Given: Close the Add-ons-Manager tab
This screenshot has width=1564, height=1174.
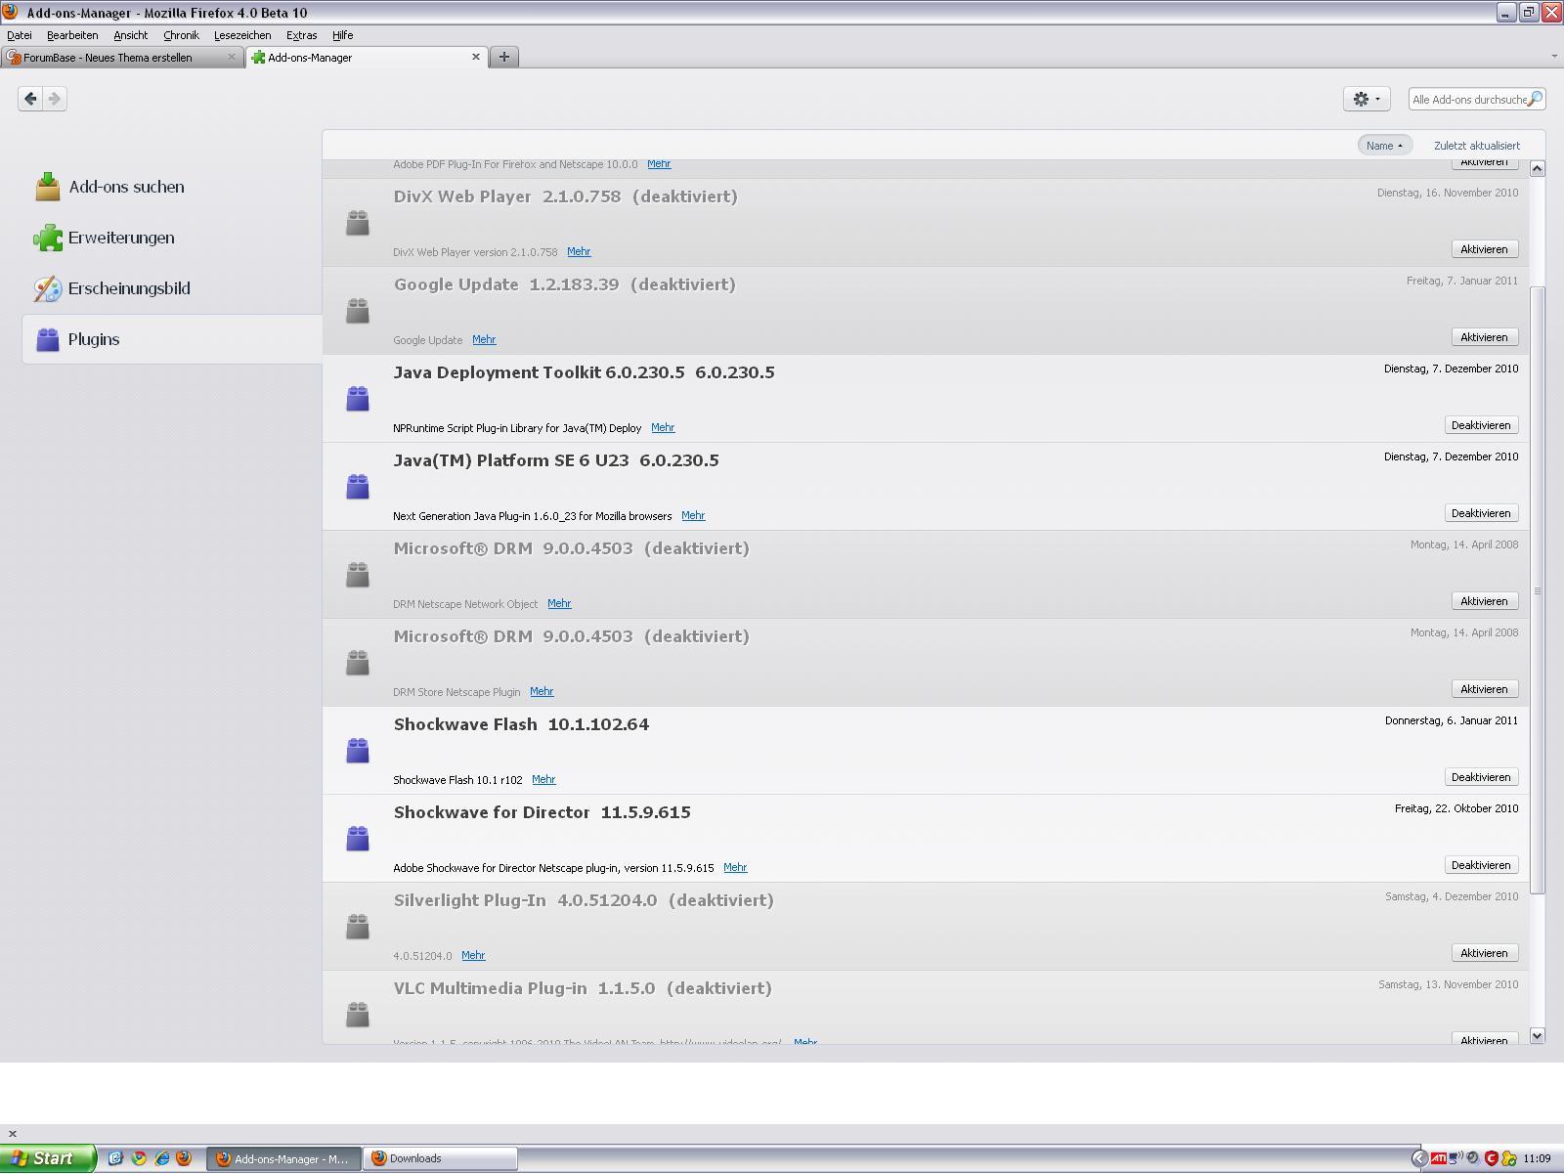Looking at the screenshot, I should (476, 57).
